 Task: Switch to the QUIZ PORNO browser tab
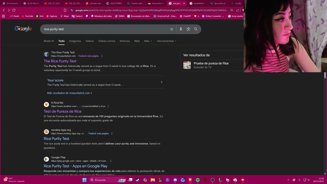(x=114, y=3)
